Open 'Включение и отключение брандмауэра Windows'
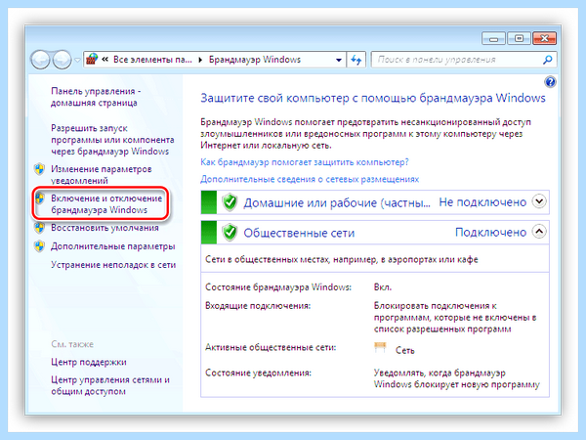Image resolution: width=586 pixels, height=440 pixels. tap(106, 204)
